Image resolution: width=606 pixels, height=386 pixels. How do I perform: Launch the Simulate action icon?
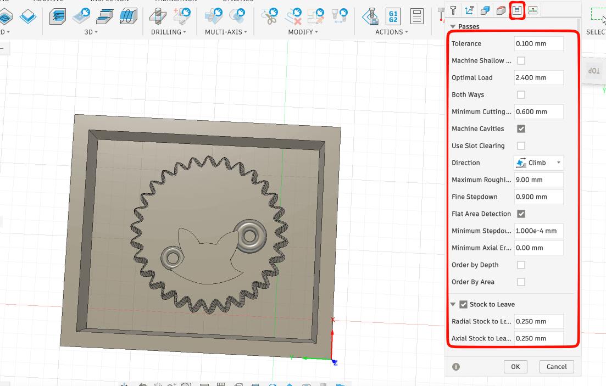point(370,16)
